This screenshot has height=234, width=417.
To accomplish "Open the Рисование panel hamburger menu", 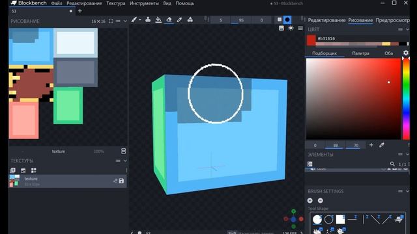I will click(118, 21).
